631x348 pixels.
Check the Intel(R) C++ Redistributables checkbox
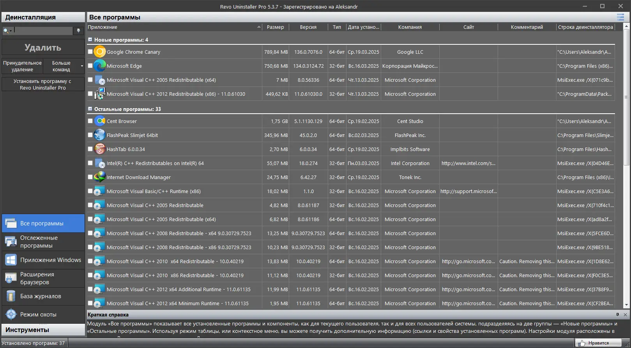point(90,163)
